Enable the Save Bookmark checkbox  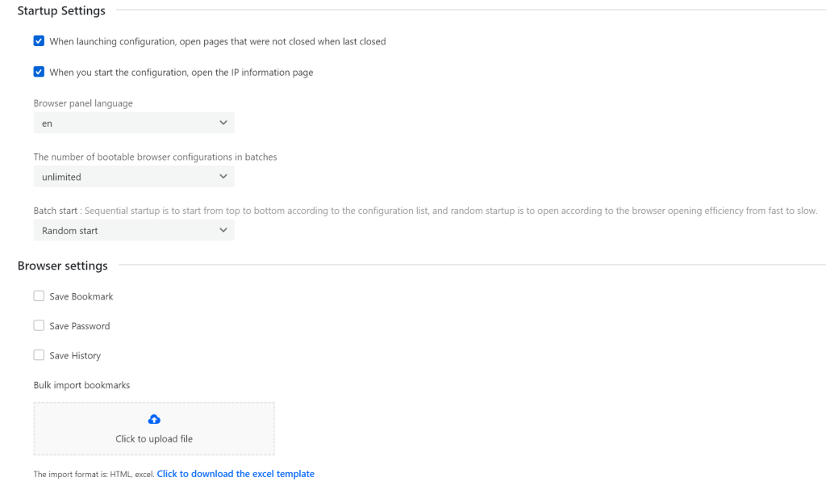[x=39, y=296]
